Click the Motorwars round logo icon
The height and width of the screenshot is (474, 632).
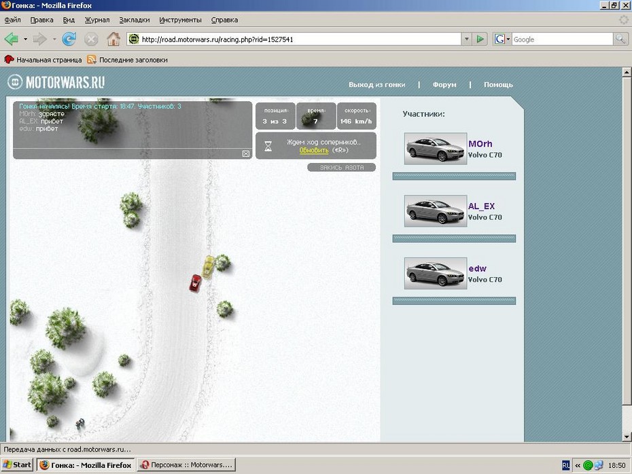(15, 82)
